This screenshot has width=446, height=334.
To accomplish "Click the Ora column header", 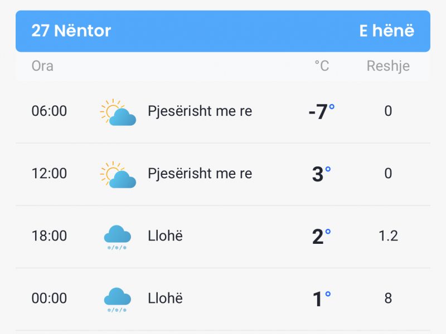I will coord(42,66).
